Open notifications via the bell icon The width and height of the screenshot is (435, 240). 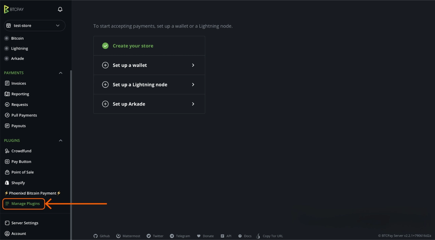tap(60, 9)
